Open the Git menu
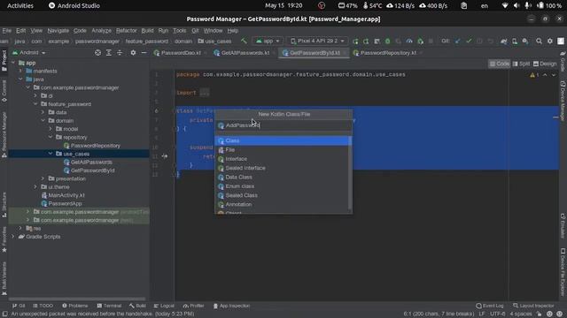The height and width of the screenshot is (318, 567). (x=195, y=31)
